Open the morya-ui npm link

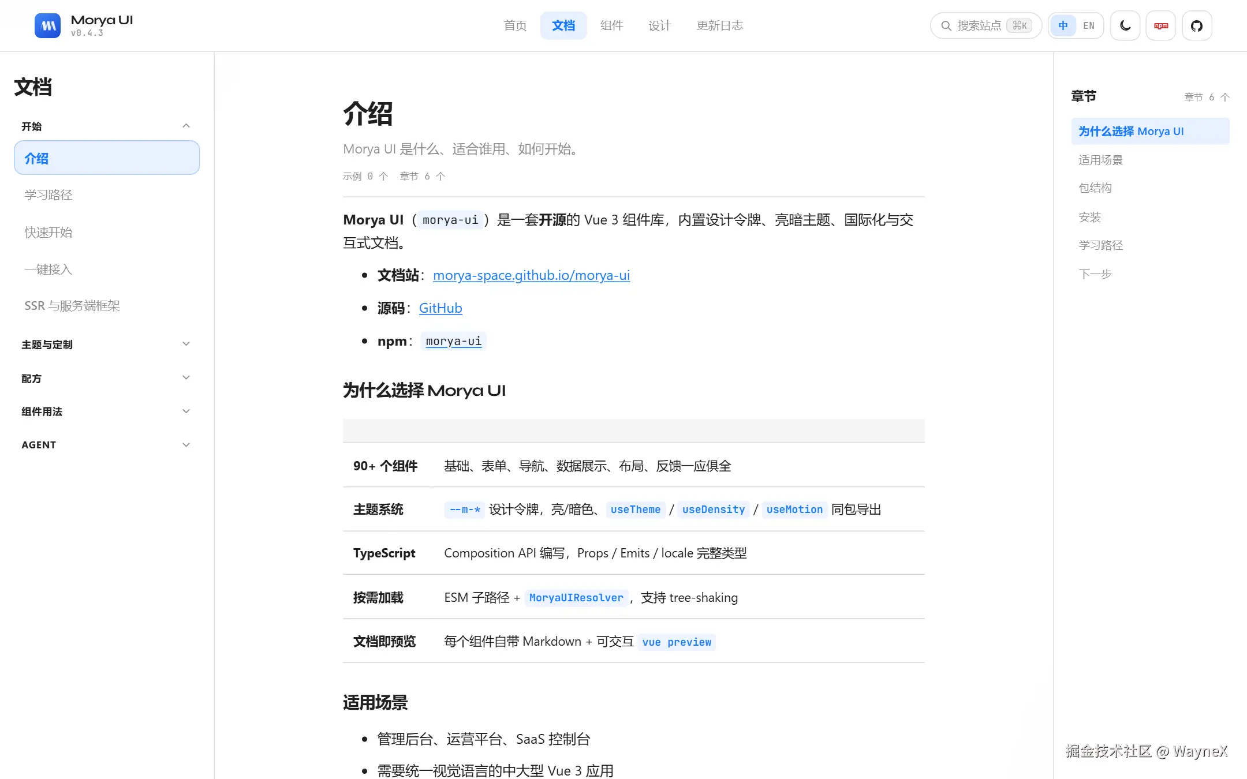[x=454, y=341]
